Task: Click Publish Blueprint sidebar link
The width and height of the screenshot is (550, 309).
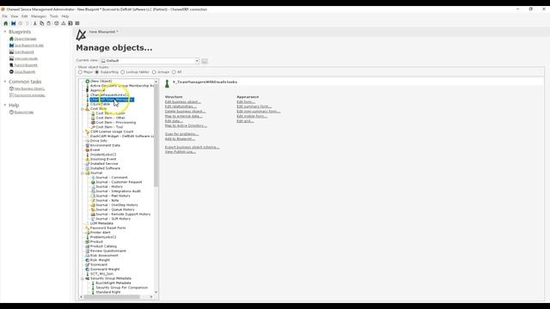Action: (26, 65)
